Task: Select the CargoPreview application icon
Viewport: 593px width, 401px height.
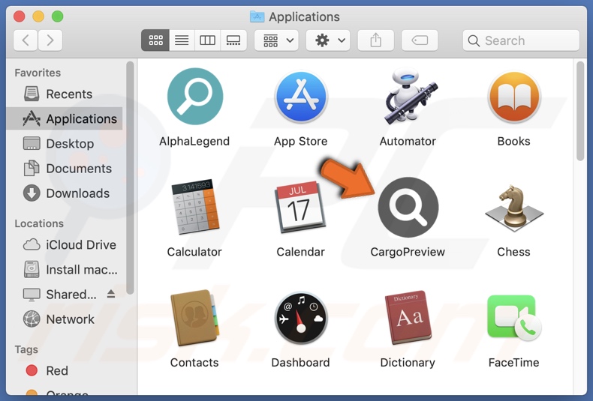Action: [408, 207]
